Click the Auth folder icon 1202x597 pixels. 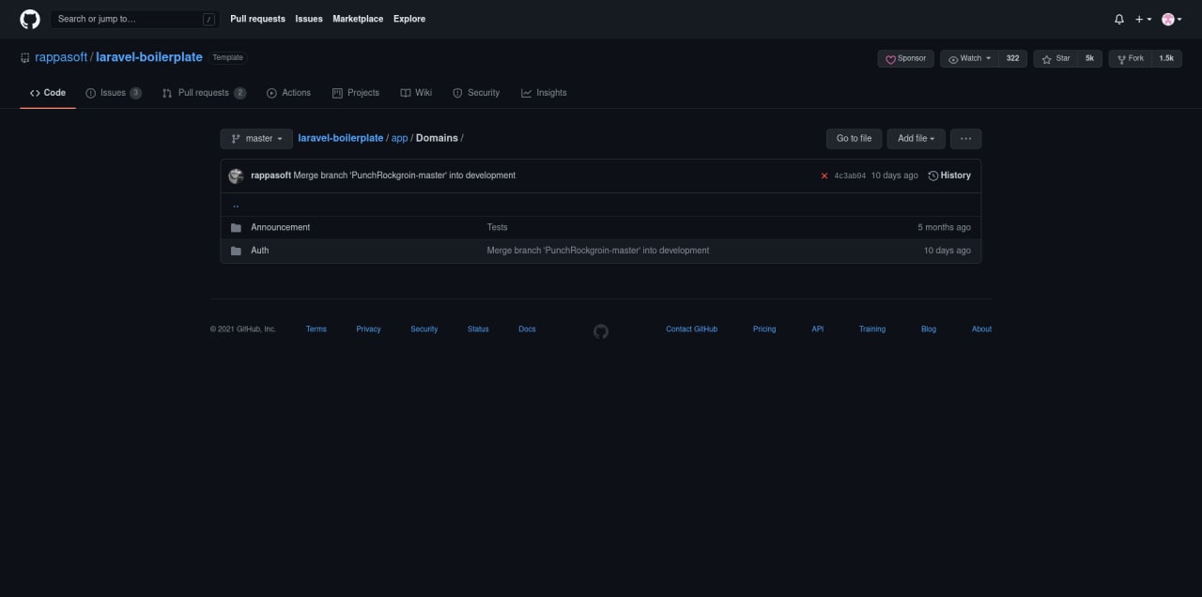236,251
